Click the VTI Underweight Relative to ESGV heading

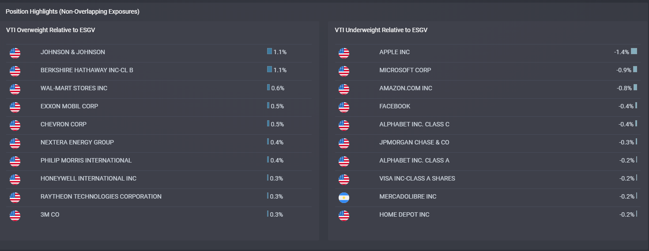click(x=381, y=30)
